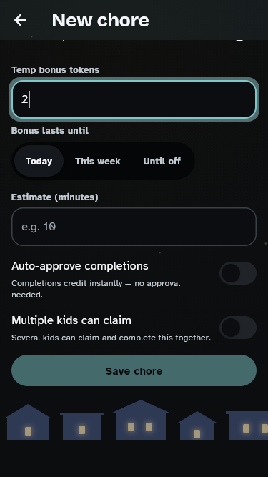Click the Estimate minutes input field

tap(134, 227)
